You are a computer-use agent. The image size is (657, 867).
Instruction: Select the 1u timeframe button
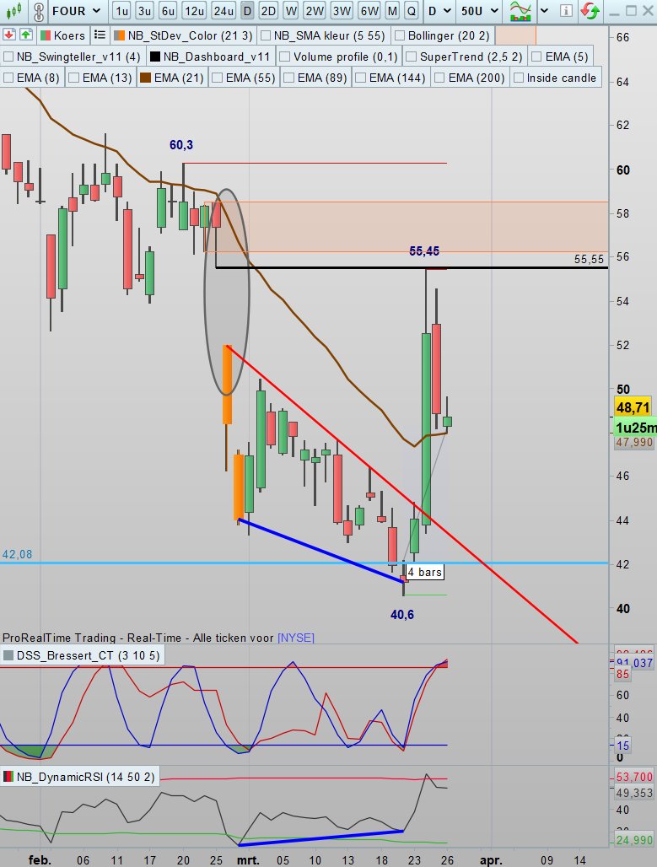point(121,11)
